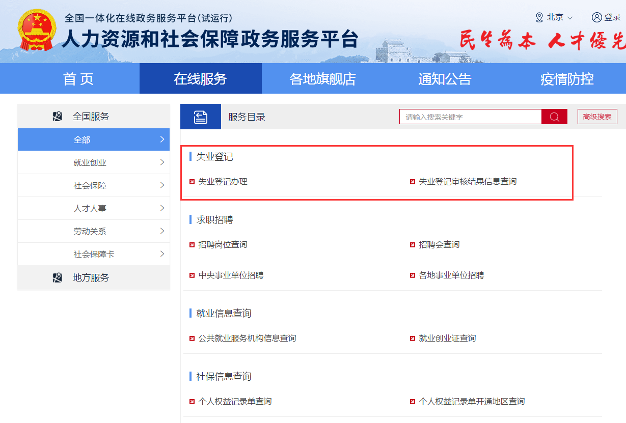Click the 服务目录 blue list icon
The width and height of the screenshot is (626, 423).
201,117
